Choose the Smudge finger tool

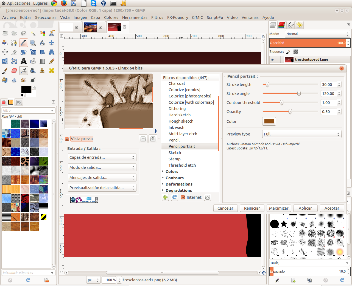coord(24,80)
